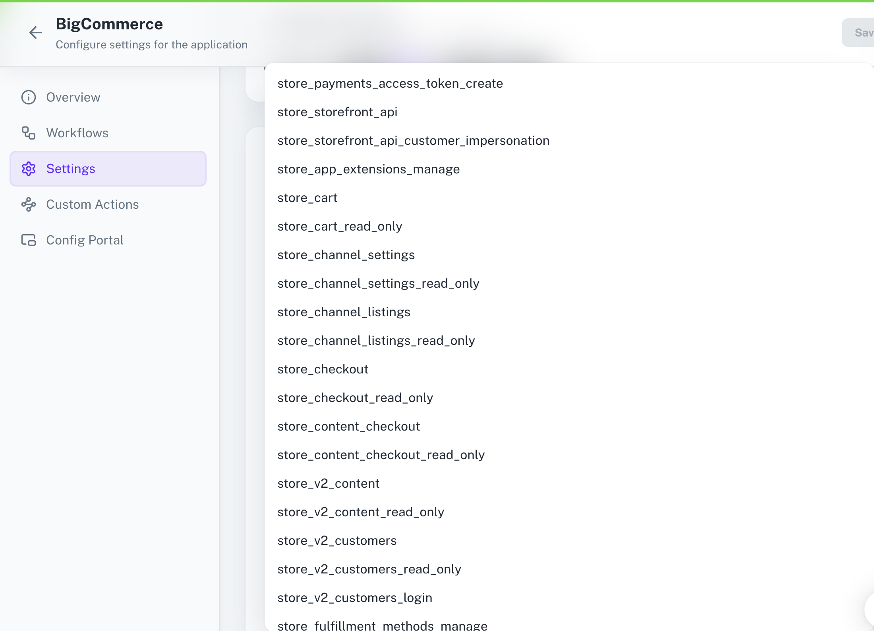This screenshot has width=874, height=631.
Task: Select store_content_checkout_read_only scope
Action: [381, 454]
